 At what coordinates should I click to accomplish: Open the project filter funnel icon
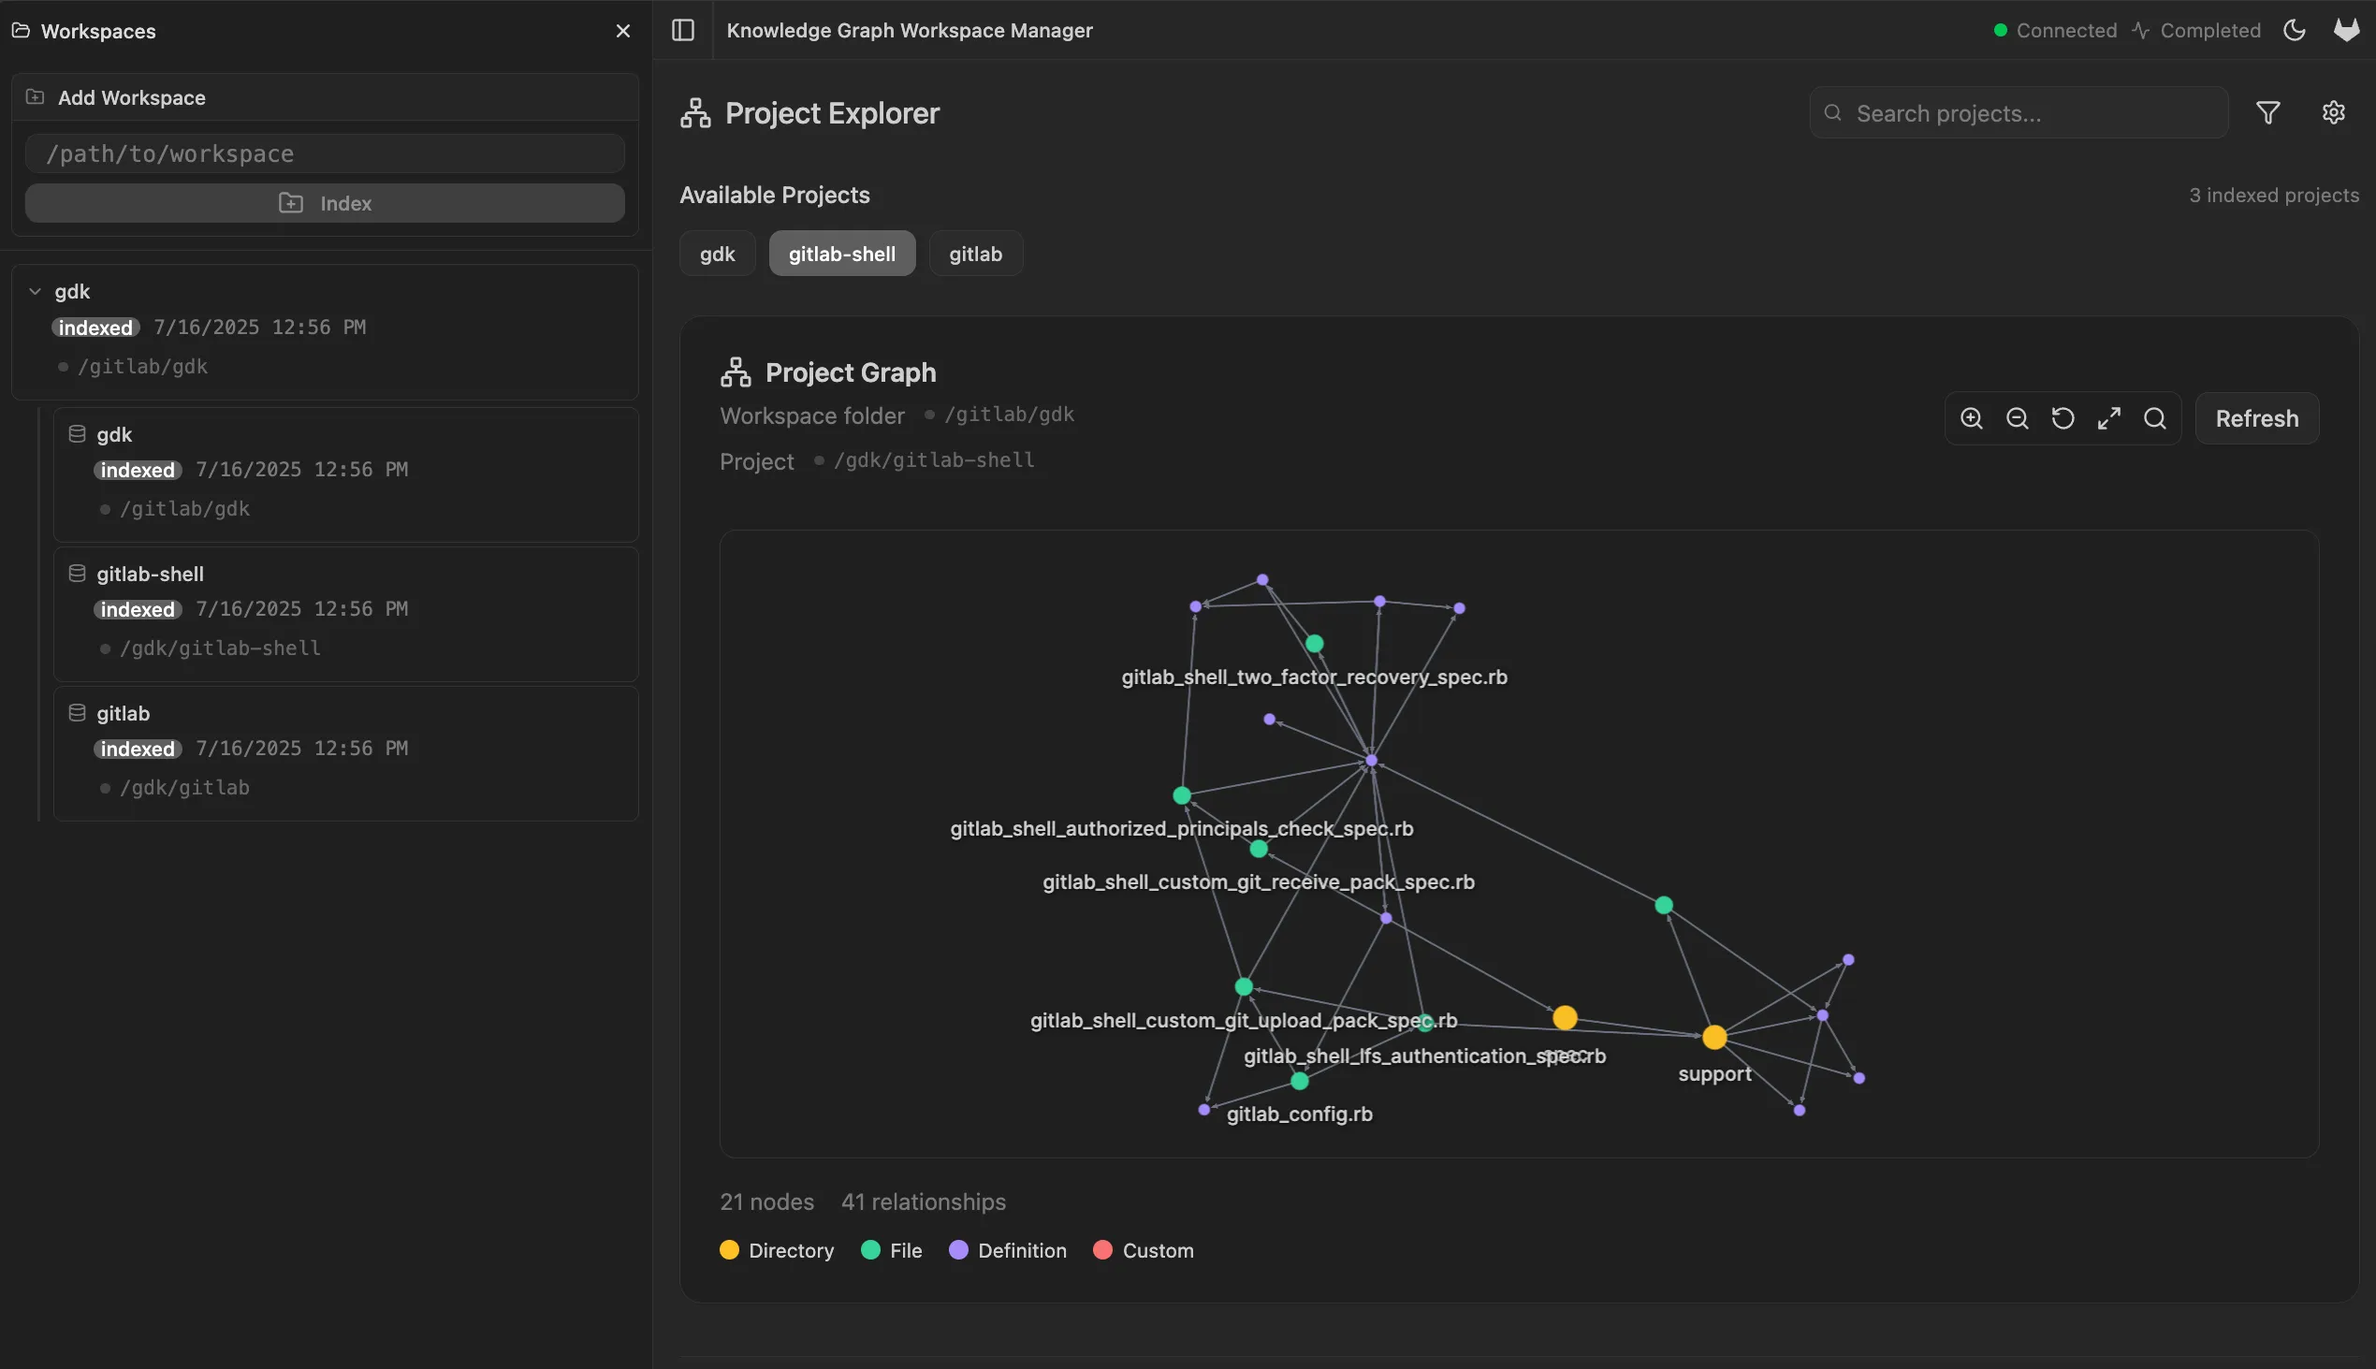2267,113
